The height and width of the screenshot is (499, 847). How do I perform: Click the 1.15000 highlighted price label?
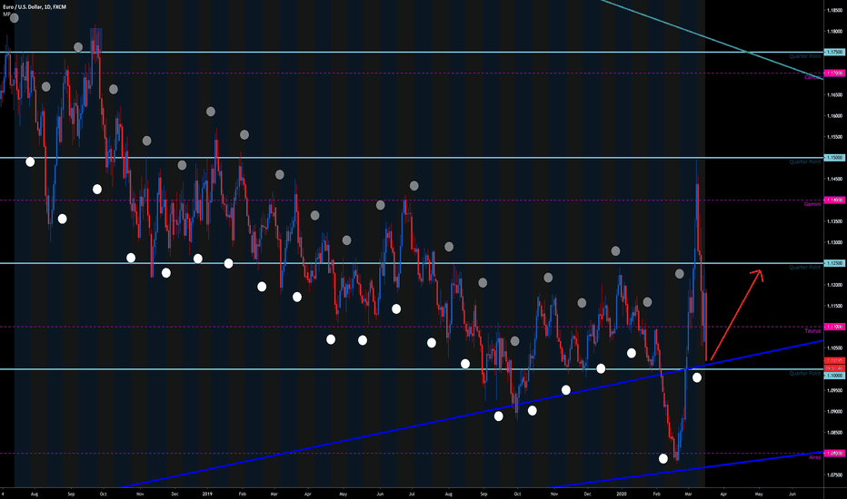834,158
